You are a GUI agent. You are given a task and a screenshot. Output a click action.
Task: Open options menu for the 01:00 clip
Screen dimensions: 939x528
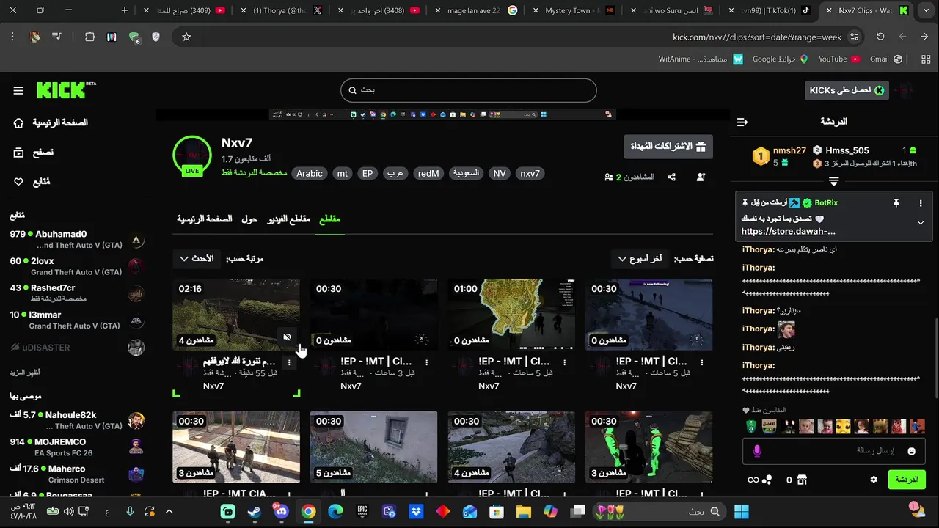[564, 362]
